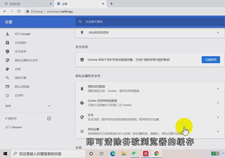Viewport: 225px width, 158px height.
Task: Expand 地址和其他信息 with its right arrow
Action: [x=218, y=33]
